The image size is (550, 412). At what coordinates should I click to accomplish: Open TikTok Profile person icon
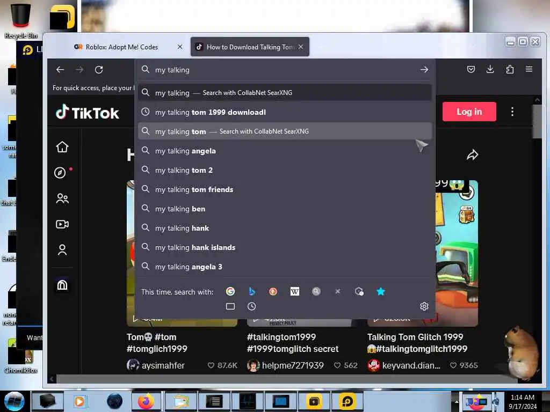[62, 250]
